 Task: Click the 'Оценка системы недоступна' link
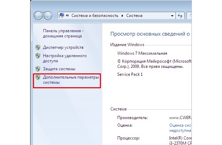[180, 128]
